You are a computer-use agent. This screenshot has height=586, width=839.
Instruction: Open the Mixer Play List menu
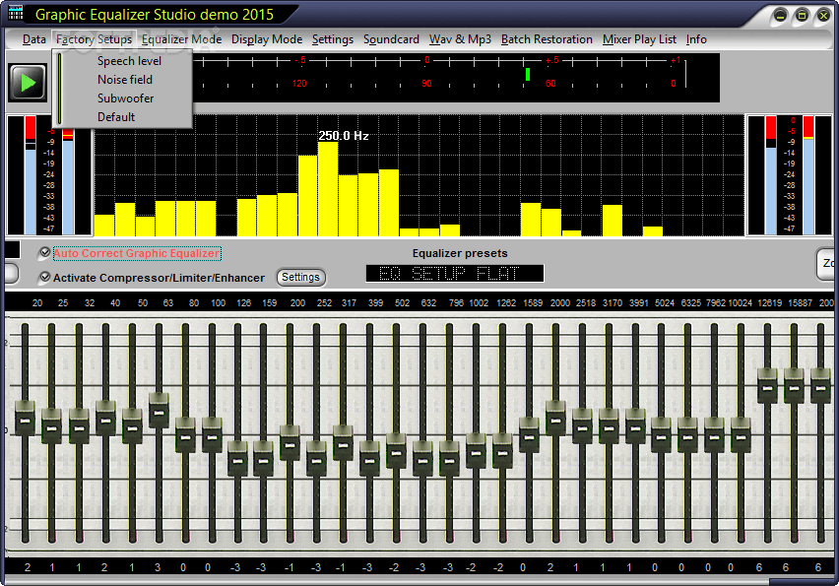(x=639, y=39)
